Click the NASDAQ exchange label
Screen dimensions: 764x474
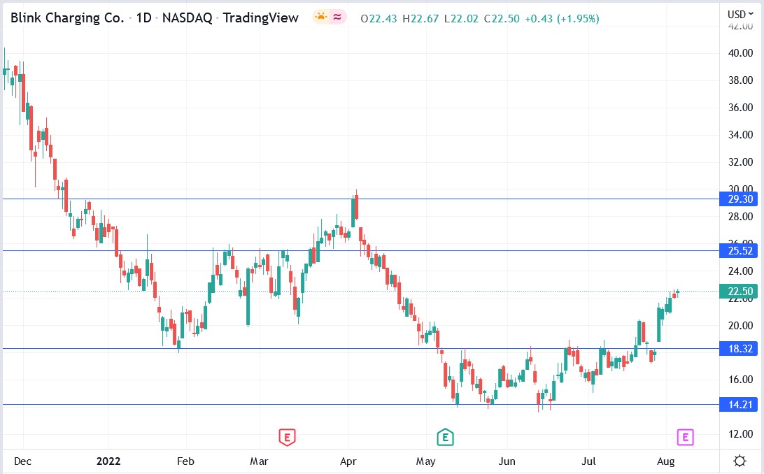188,19
